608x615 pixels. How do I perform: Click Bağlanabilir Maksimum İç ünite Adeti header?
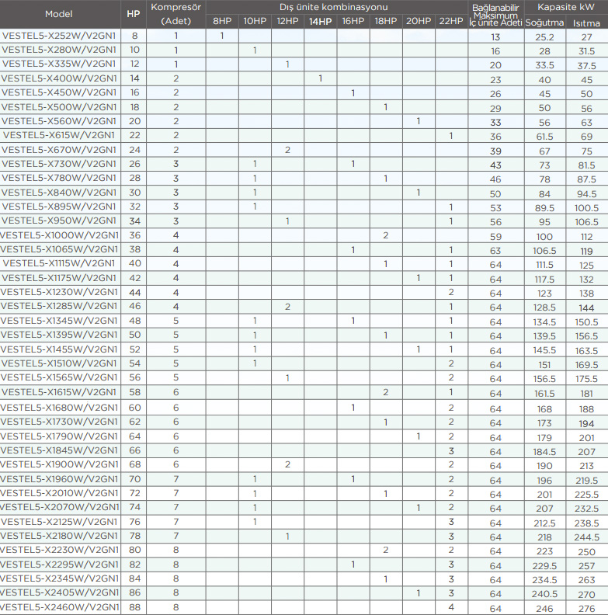495,16
